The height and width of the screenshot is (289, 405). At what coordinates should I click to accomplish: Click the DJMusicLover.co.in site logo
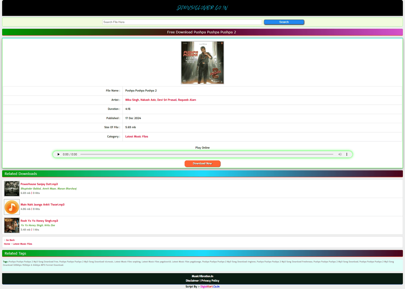pyautogui.click(x=202, y=8)
